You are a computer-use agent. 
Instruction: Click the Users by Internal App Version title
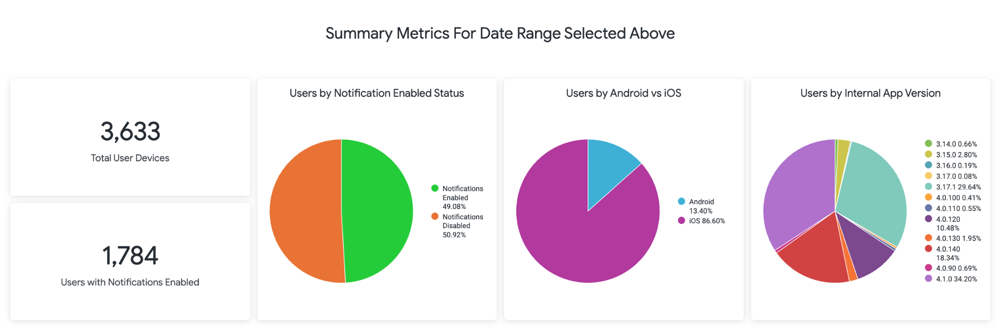(870, 93)
